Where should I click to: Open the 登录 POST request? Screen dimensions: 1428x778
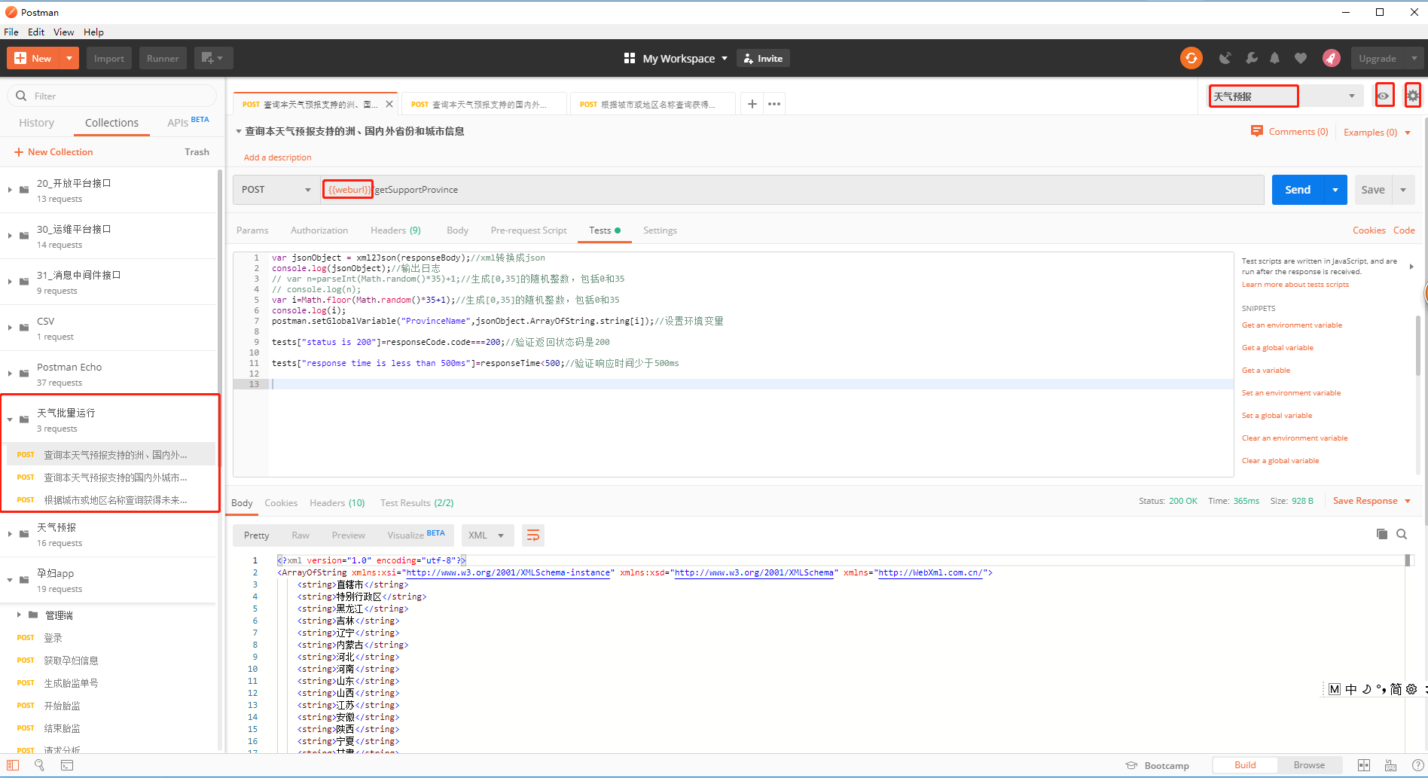coord(53,638)
